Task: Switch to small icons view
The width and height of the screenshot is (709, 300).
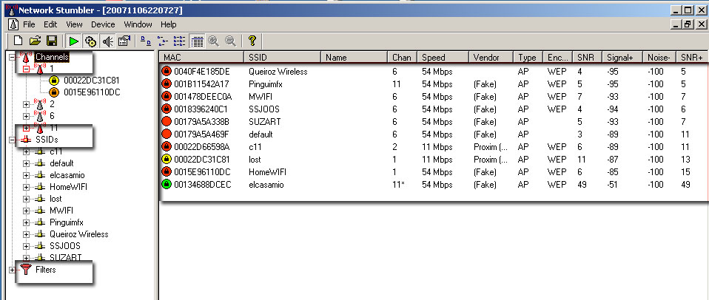Action: 163,41
